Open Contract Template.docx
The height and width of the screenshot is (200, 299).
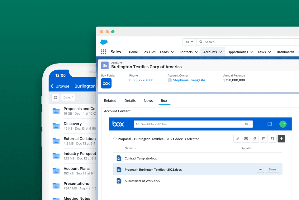tap(141, 159)
